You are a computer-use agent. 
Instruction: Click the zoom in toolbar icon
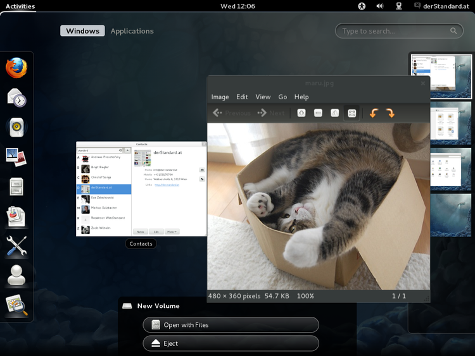click(x=301, y=113)
